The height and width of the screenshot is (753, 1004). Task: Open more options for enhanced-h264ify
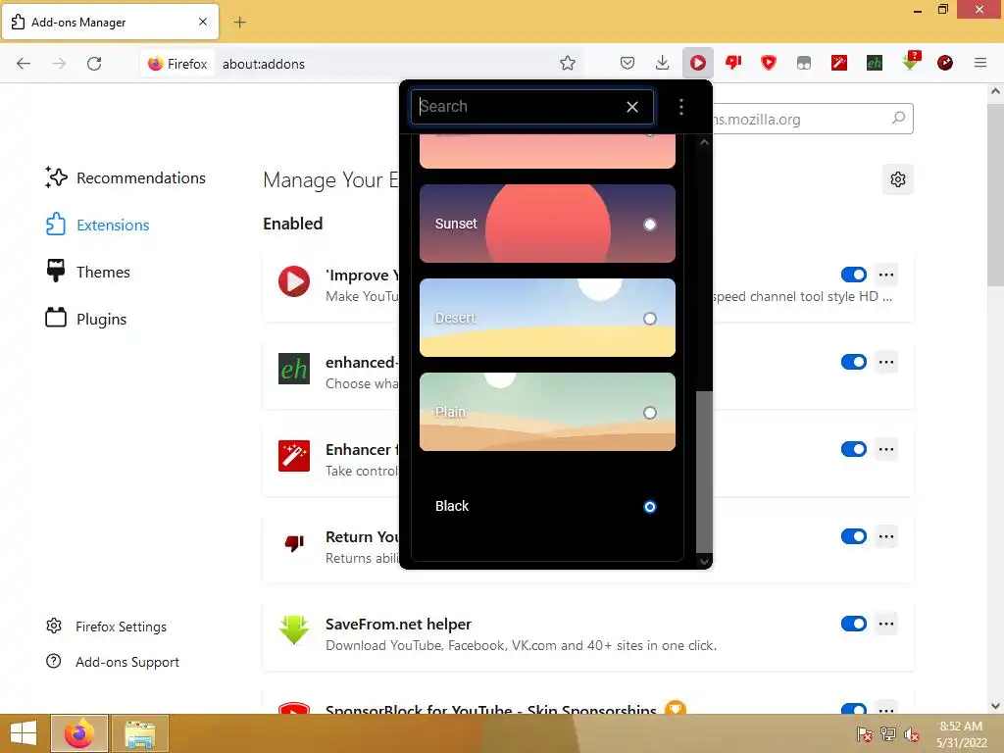pyautogui.click(x=886, y=362)
